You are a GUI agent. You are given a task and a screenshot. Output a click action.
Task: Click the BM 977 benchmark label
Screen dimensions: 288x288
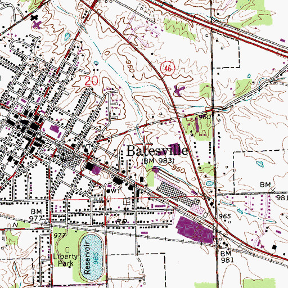coord(36,215)
